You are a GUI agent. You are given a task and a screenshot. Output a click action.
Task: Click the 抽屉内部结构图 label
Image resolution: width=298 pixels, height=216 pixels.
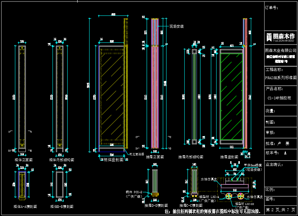tap(191, 157)
